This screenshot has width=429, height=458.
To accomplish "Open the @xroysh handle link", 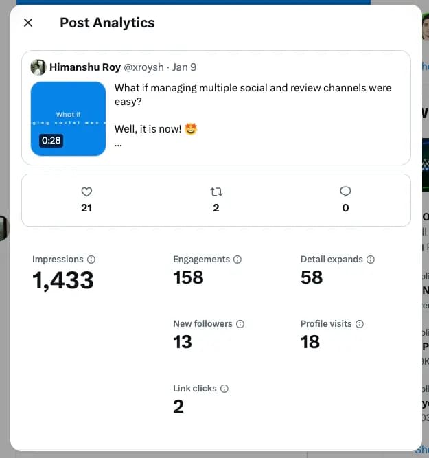I will (144, 67).
